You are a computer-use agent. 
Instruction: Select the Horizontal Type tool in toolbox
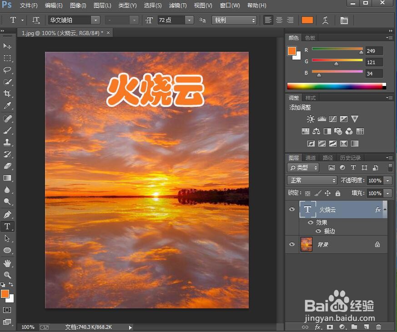click(x=7, y=226)
